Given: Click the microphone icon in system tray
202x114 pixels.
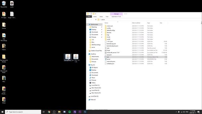Looking at the screenshot, I should pyautogui.click(x=179, y=112).
